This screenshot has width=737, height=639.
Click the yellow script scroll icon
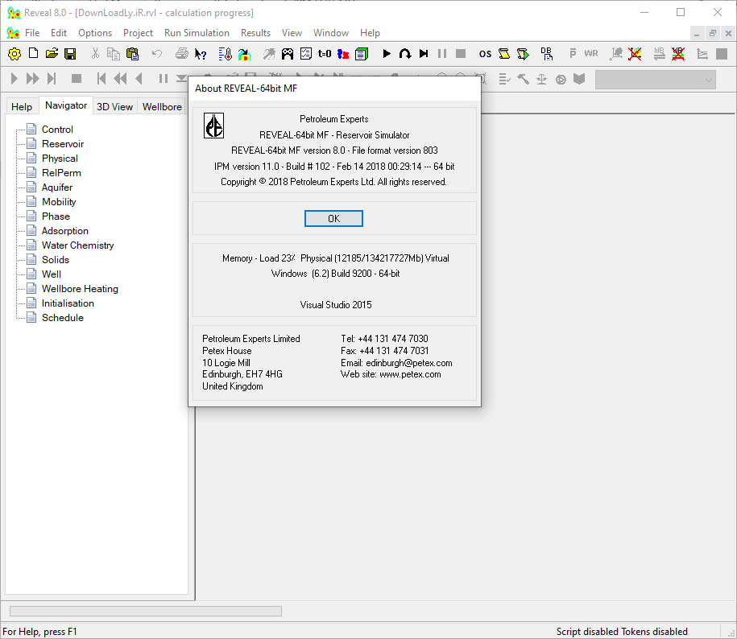point(504,54)
